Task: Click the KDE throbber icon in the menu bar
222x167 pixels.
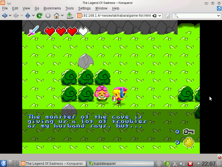Action: tap(219, 8)
